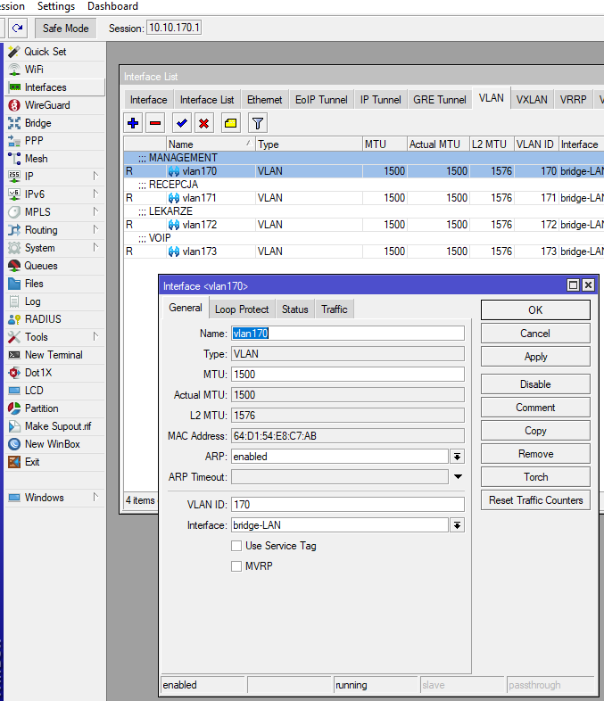Screen dimensions: 604x701
Task: Open the Log viewer
Action: click(55, 301)
